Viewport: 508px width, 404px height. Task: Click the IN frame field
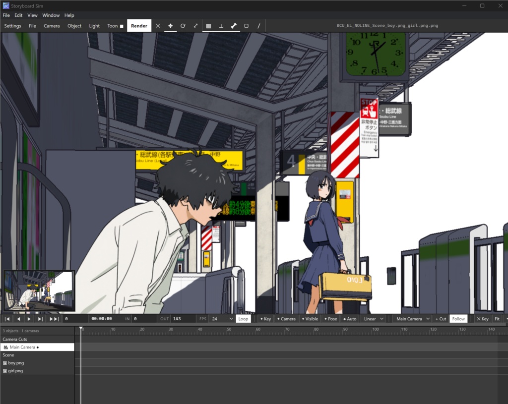pos(144,319)
